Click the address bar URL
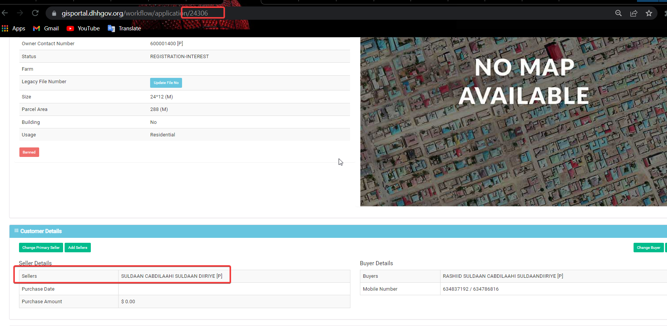The width and height of the screenshot is (667, 326). (x=135, y=13)
